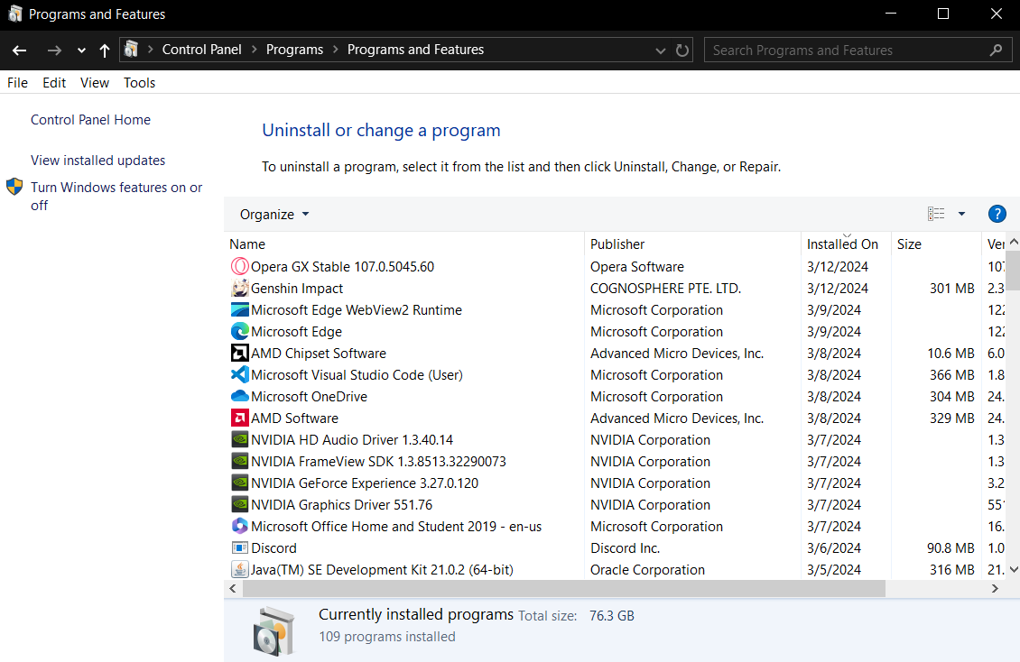The height and width of the screenshot is (662, 1020).
Task: Click the Microsoft Office Home and Student icon
Action: pos(239,526)
